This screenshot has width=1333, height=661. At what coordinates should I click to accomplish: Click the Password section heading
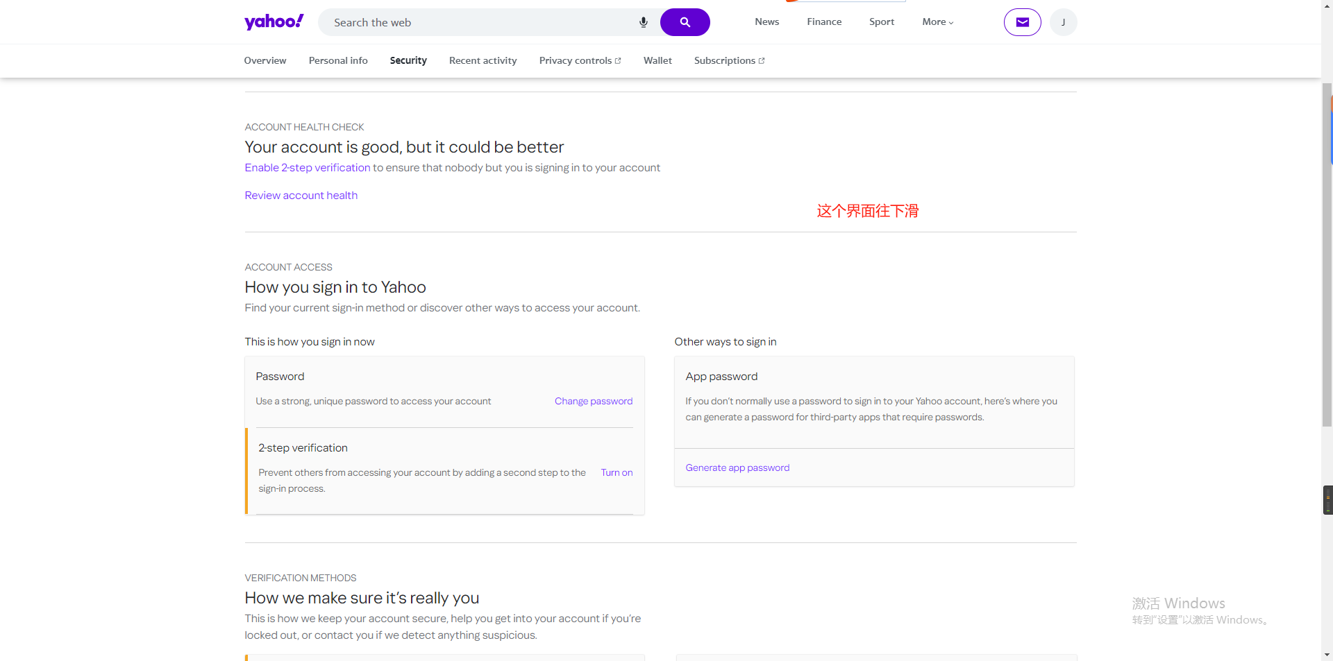coord(280,377)
